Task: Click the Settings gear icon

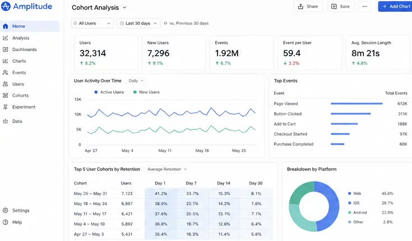Action: [x=5, y=211]
